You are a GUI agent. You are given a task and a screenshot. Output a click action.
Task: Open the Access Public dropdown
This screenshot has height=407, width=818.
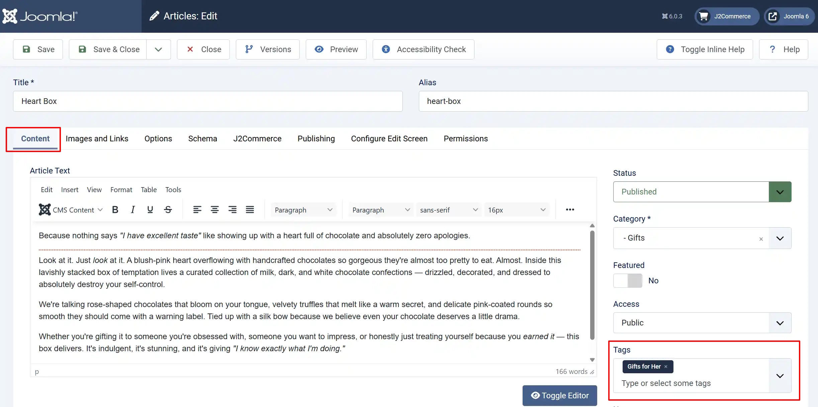tap(702, 323)
